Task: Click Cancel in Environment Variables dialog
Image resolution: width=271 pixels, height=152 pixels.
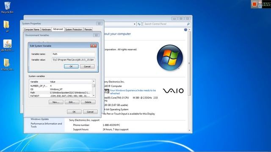Action: pos(90,112)
